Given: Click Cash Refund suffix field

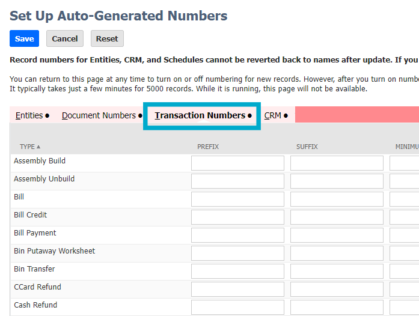Looking at the screenshot, I should 337,308.
